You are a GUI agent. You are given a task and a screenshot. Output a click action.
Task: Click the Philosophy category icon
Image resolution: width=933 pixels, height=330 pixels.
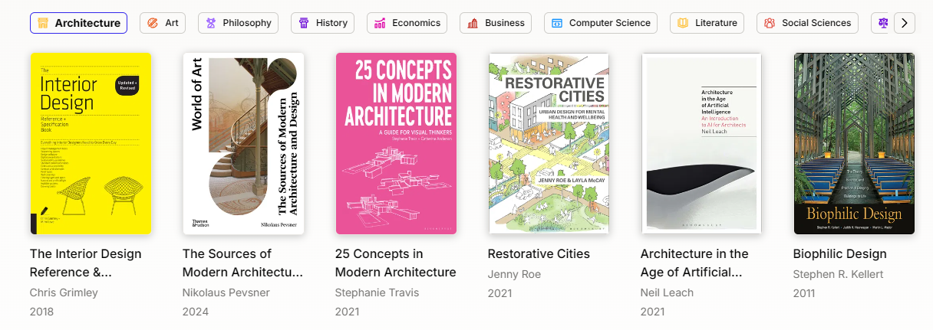211,23
